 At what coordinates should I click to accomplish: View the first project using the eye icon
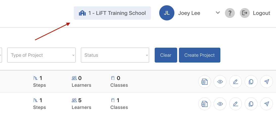pos(220,82)
